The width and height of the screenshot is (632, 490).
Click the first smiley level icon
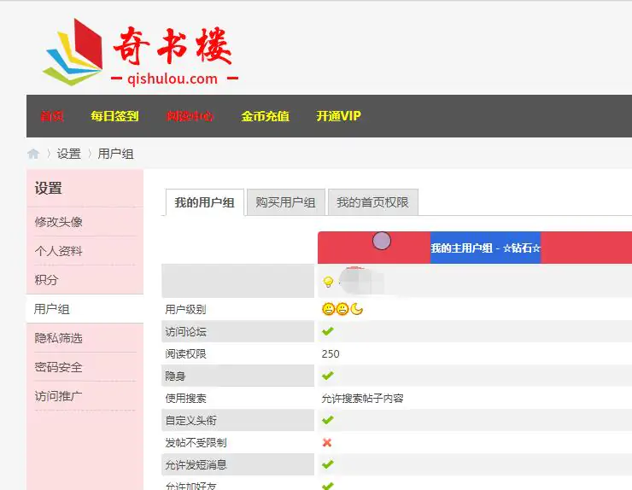coord(329,310)
